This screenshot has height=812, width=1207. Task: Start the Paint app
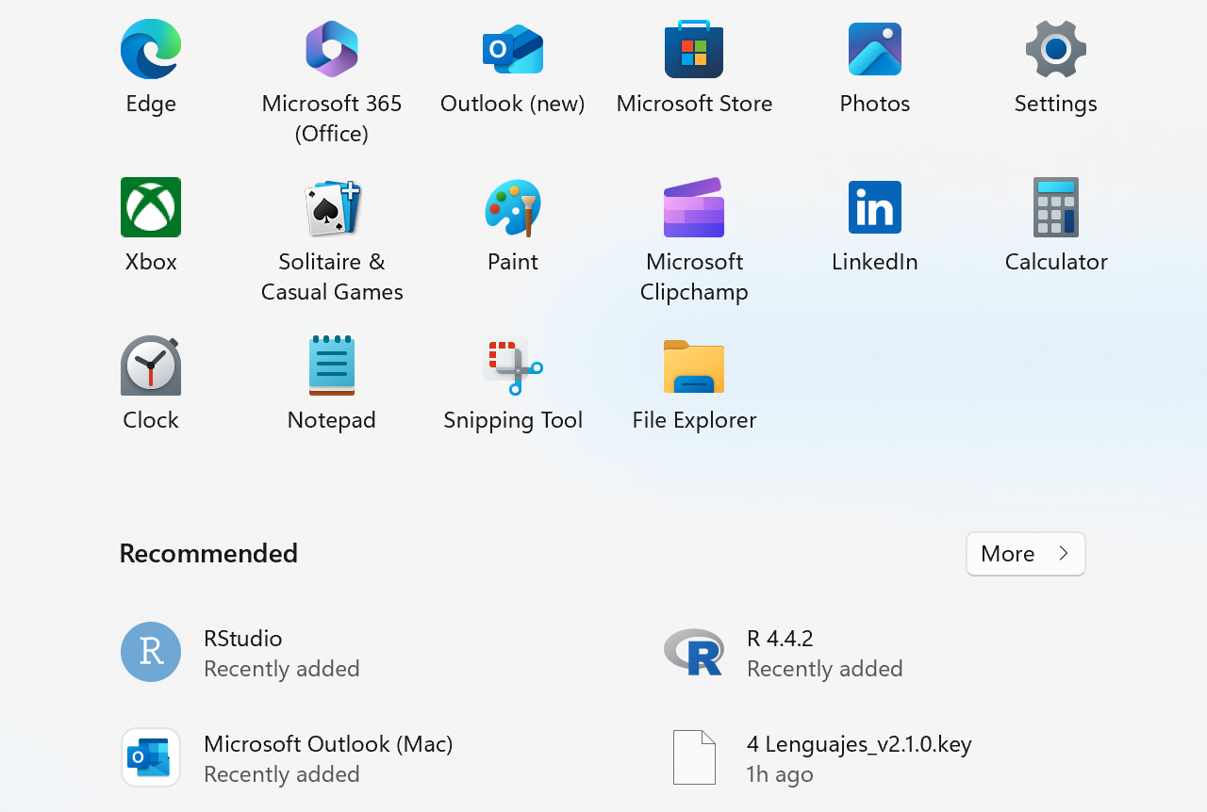(513, 208)
